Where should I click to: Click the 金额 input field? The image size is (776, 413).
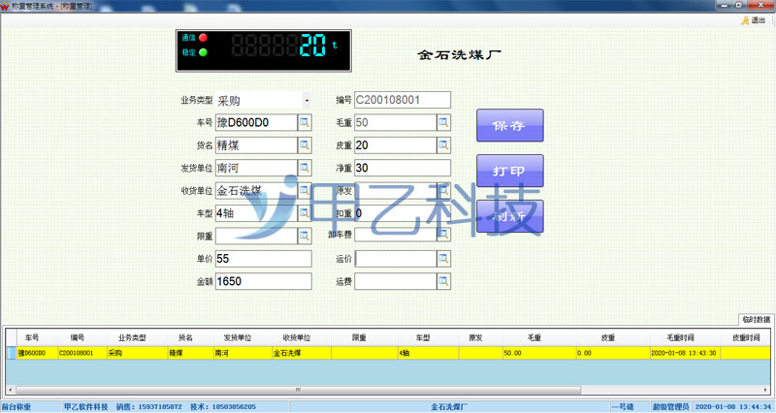point(263,281)
